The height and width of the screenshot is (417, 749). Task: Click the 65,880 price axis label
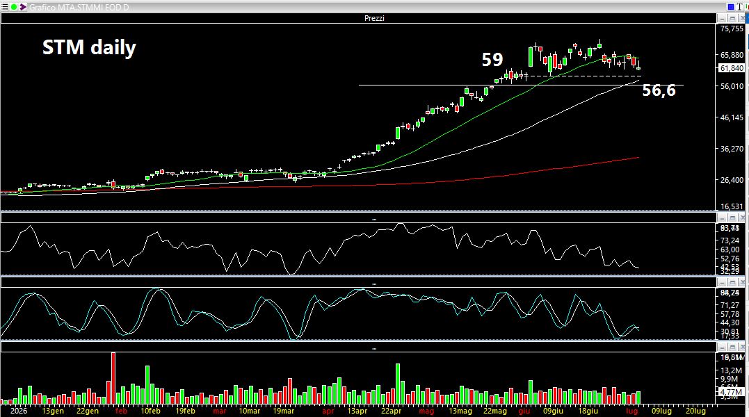tap(732, 56)
